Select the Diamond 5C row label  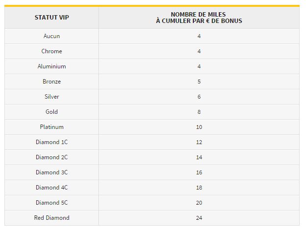pyautogui.click(x=52, y=203)
